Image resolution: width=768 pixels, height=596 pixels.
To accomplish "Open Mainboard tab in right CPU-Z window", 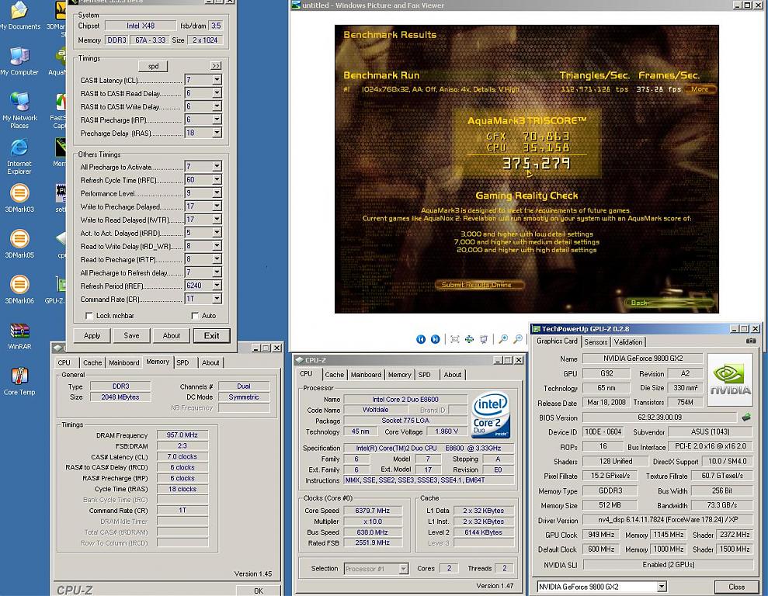I will 366,374.
